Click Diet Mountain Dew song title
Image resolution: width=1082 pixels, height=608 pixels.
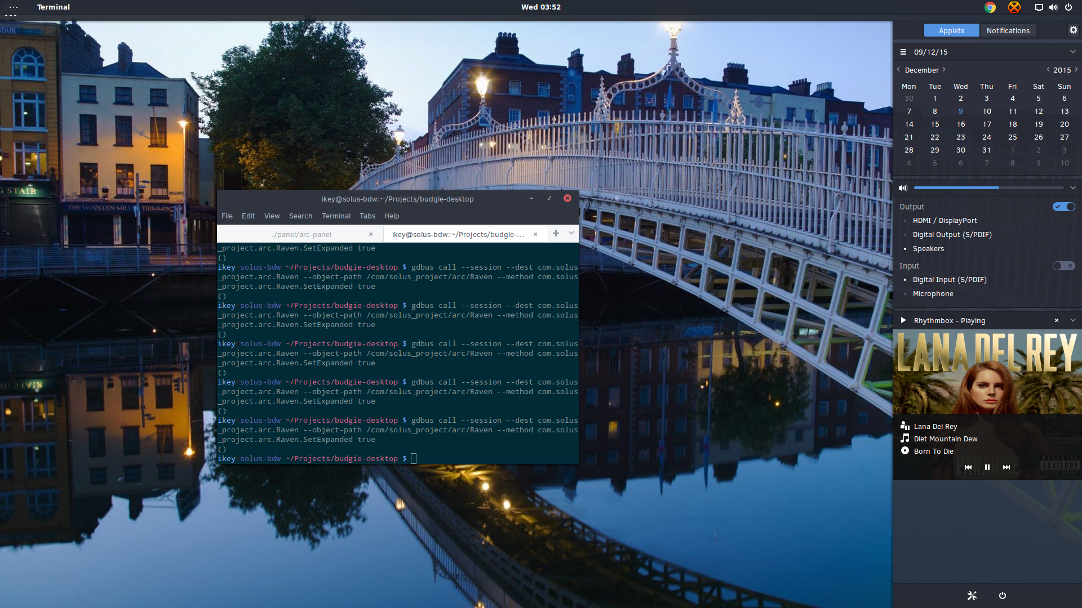[946, 439]
